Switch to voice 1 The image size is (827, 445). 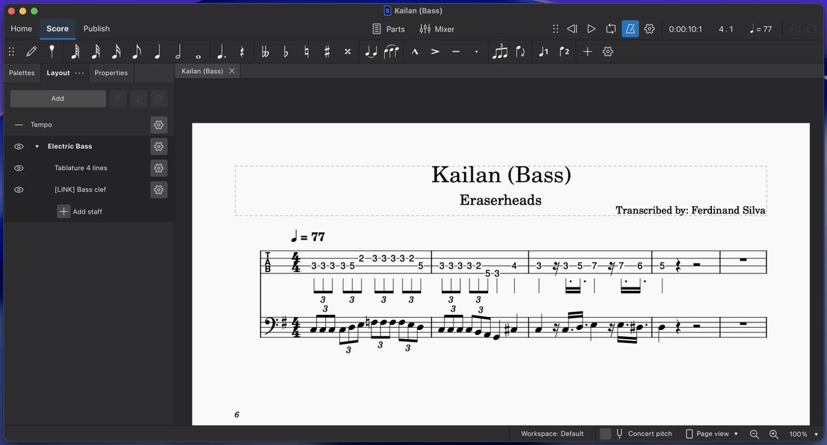[x=544, y=51]
